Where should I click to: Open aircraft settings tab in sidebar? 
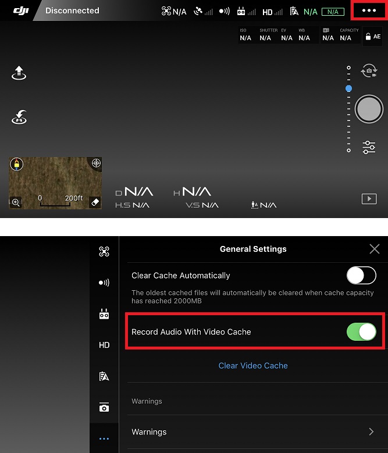click(x=104, y=251)
